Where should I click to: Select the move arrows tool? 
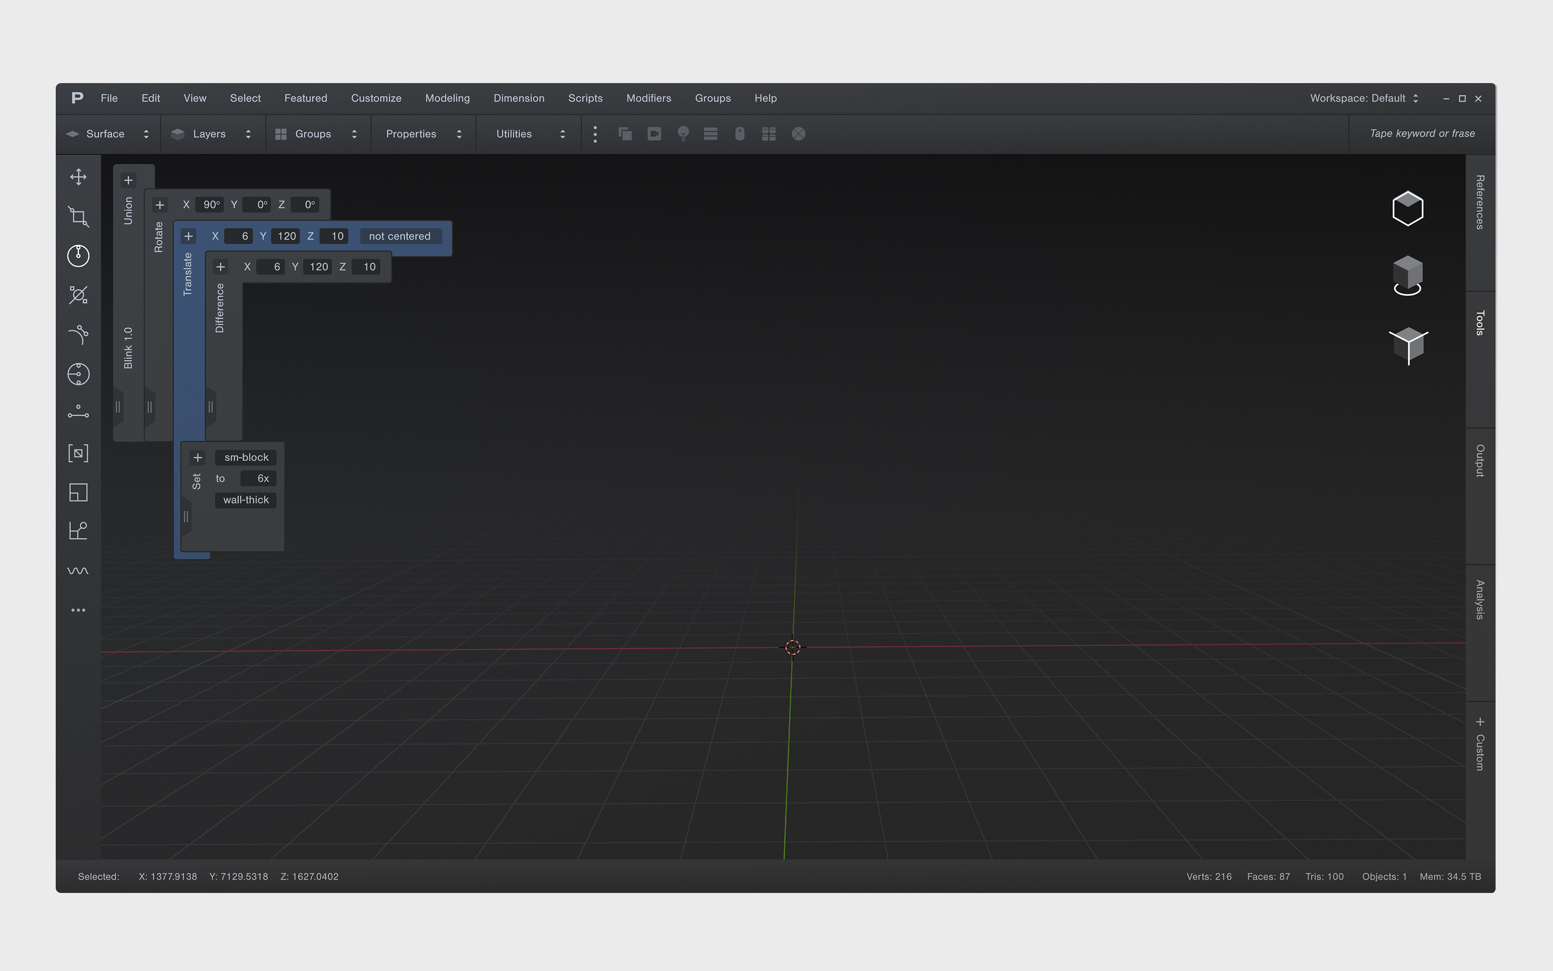tap(78, 177)
